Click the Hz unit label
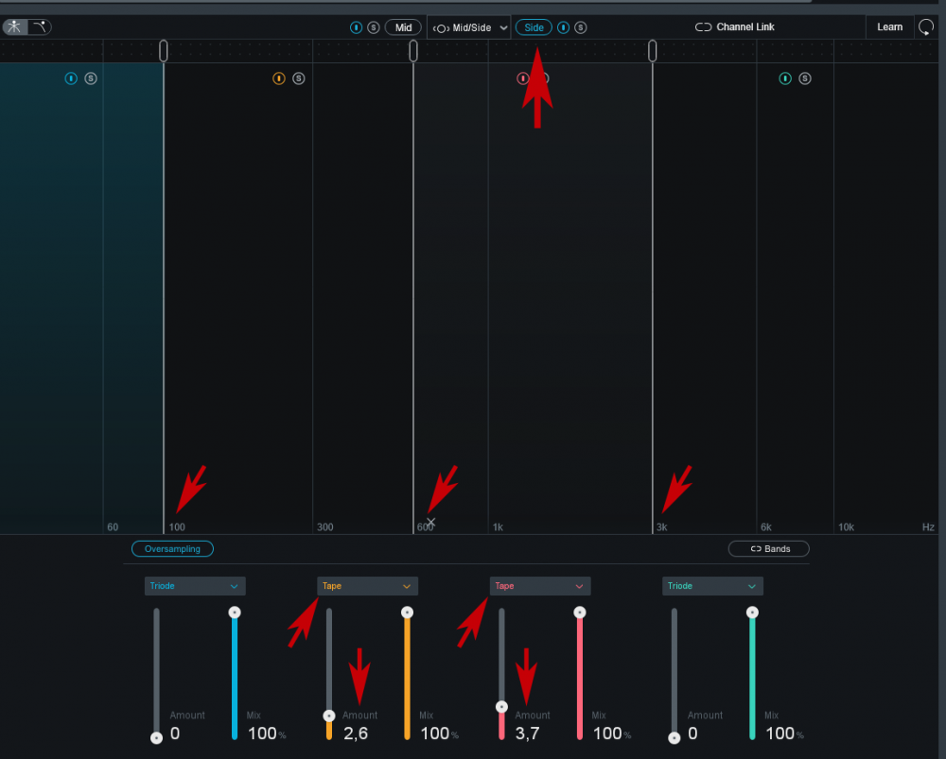946x759 pixels. 929,526
